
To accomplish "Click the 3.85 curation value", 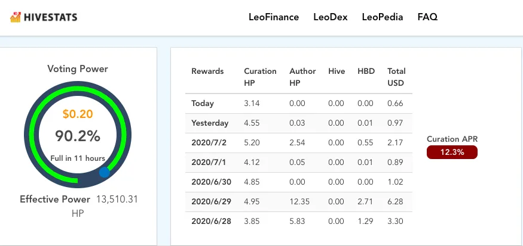I will (252, 221).
